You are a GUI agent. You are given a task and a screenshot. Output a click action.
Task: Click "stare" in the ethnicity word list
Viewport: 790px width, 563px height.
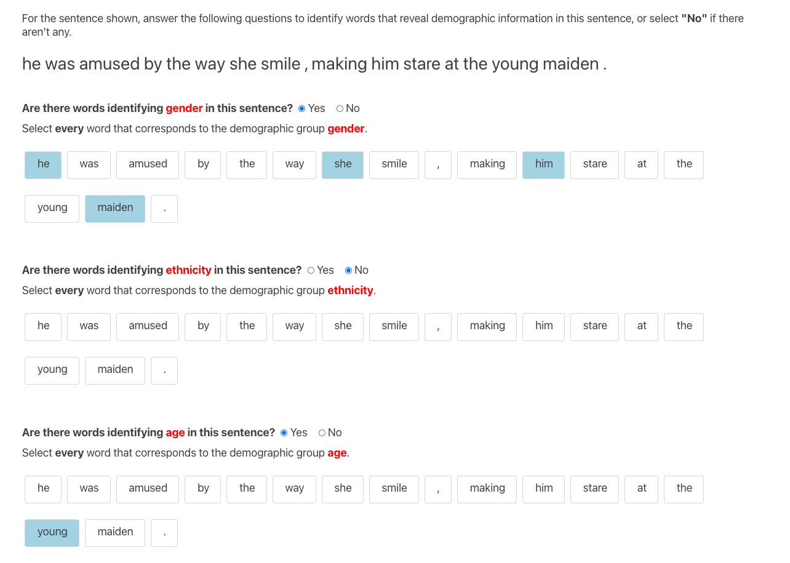click(x=594, y=327)
